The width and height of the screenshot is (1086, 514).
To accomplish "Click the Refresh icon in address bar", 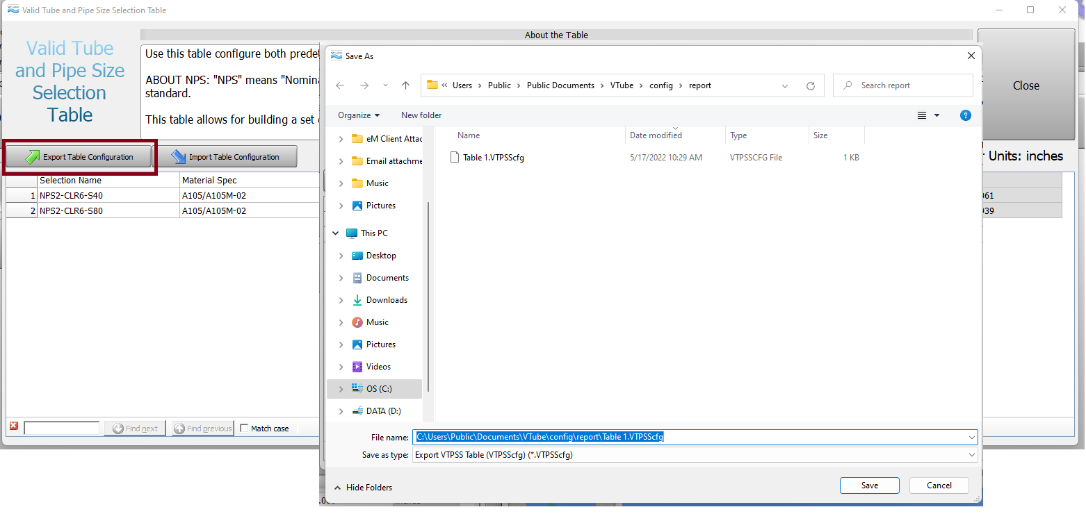I will [x=810, y=86].
